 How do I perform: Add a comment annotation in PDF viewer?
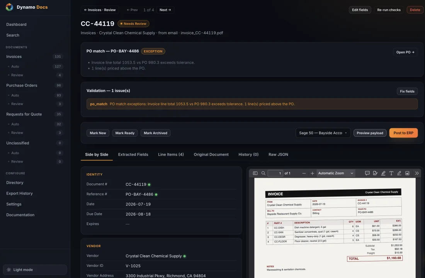coord(367,173)
